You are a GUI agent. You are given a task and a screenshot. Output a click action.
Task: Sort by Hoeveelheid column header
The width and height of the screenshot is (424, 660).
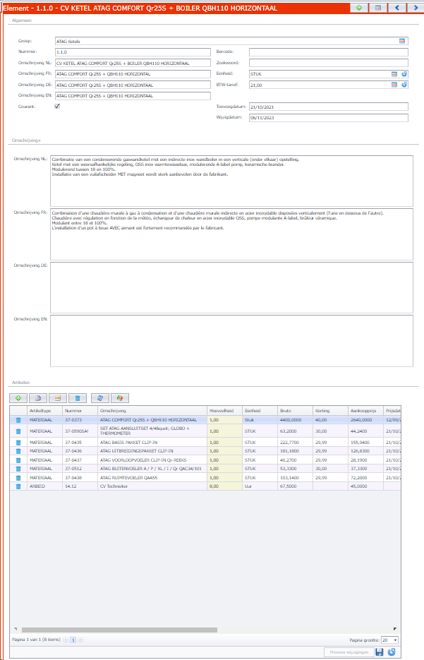pos(224,410)
